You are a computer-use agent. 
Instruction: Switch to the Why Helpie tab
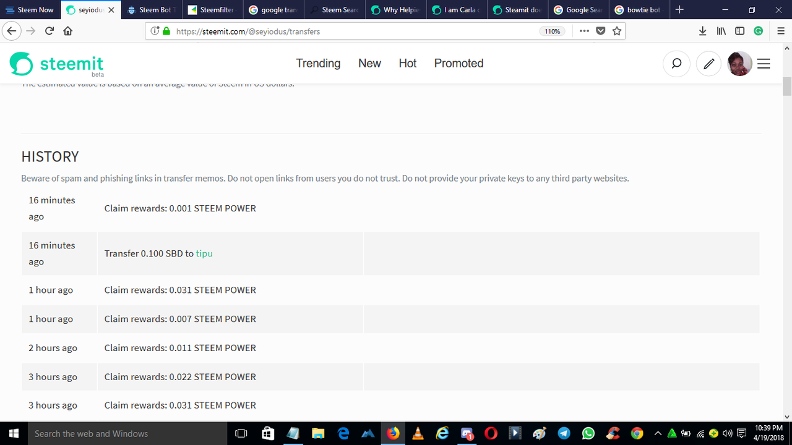pyautogui.click(x=395, y=10)
